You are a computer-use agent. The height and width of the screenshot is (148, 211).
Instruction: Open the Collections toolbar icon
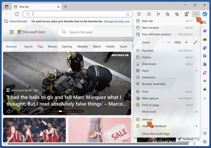tap(167, 14)
